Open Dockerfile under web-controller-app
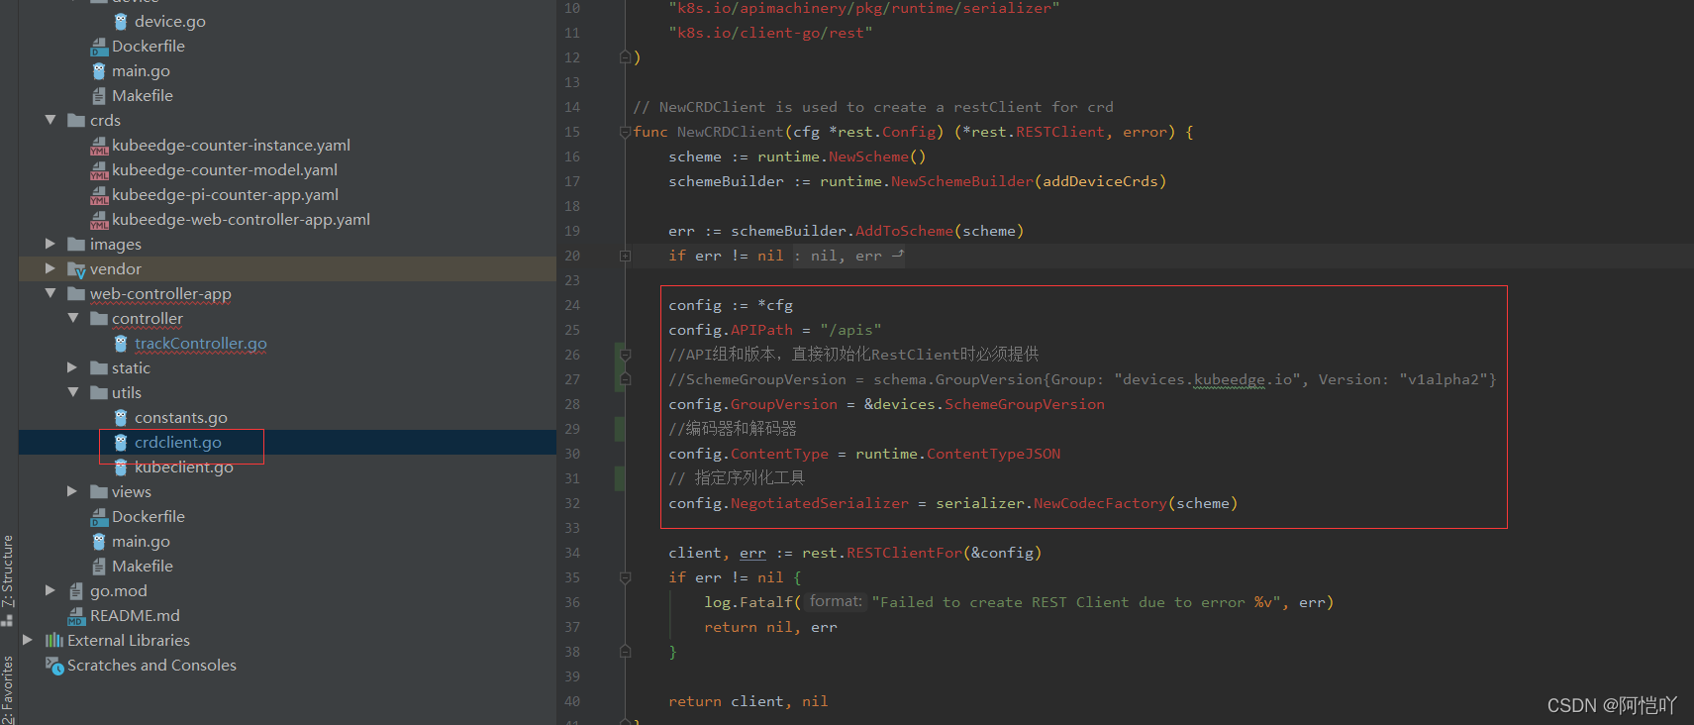The height and width of the screenshot is (725, 1694). pyautogui.click(x=149, y=517)
